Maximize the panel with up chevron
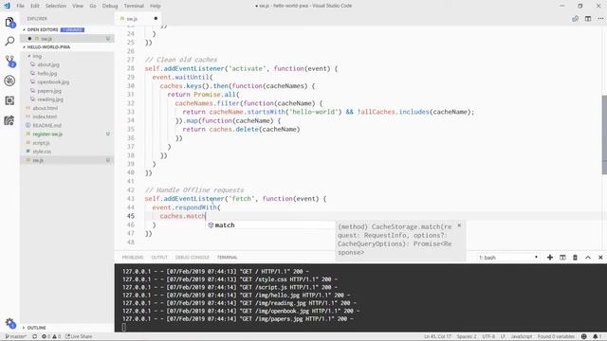Screen dimensions: 607x341 588,258
